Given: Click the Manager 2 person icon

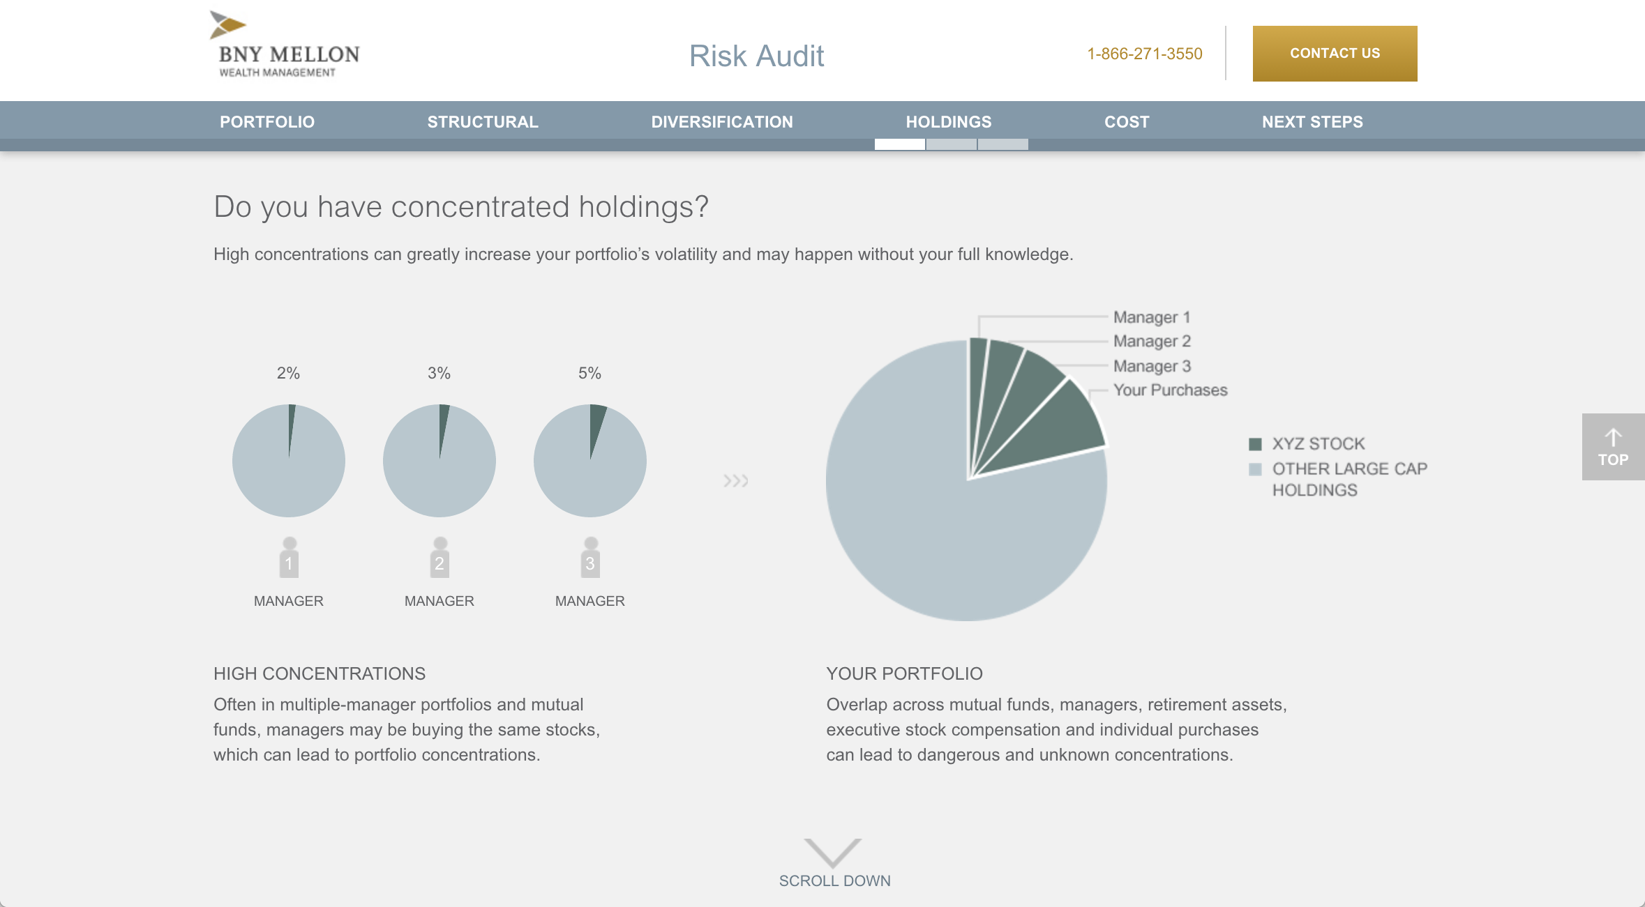Looking at the screenshot, I should tap(440, 558).
